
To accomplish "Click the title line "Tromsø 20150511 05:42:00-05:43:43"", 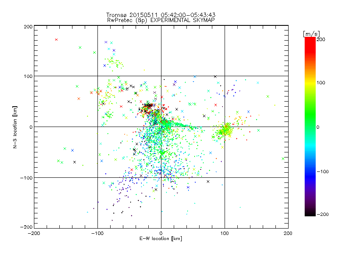I will click(x=161, y=15).
